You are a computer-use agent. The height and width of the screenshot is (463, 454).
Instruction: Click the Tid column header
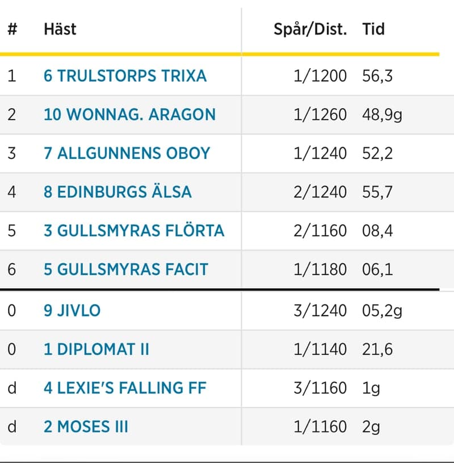pyautogui.click(x=373, y=29)
